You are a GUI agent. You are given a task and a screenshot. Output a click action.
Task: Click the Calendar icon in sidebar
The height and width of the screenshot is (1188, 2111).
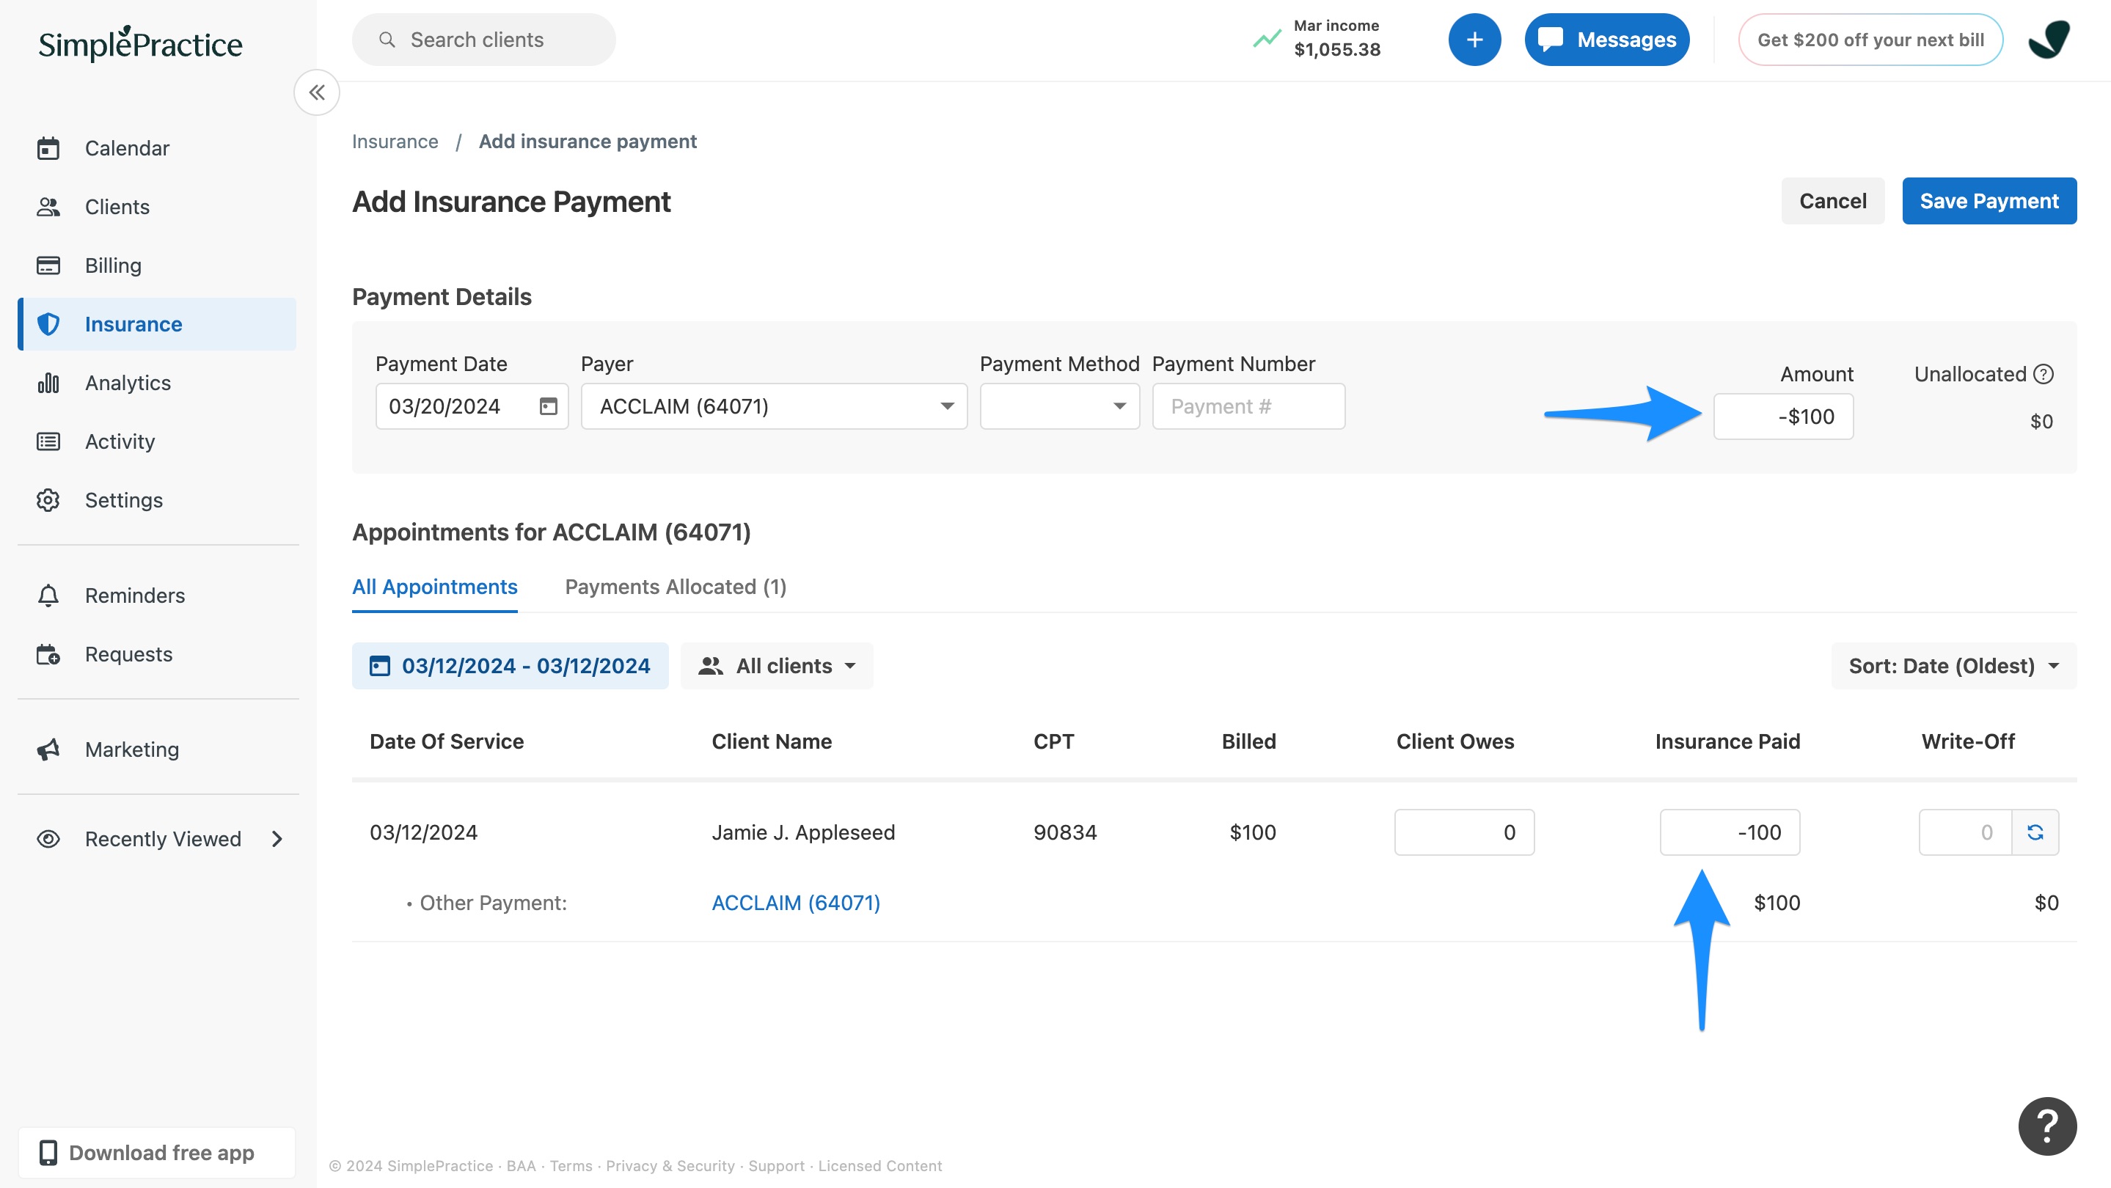(48, 148)
